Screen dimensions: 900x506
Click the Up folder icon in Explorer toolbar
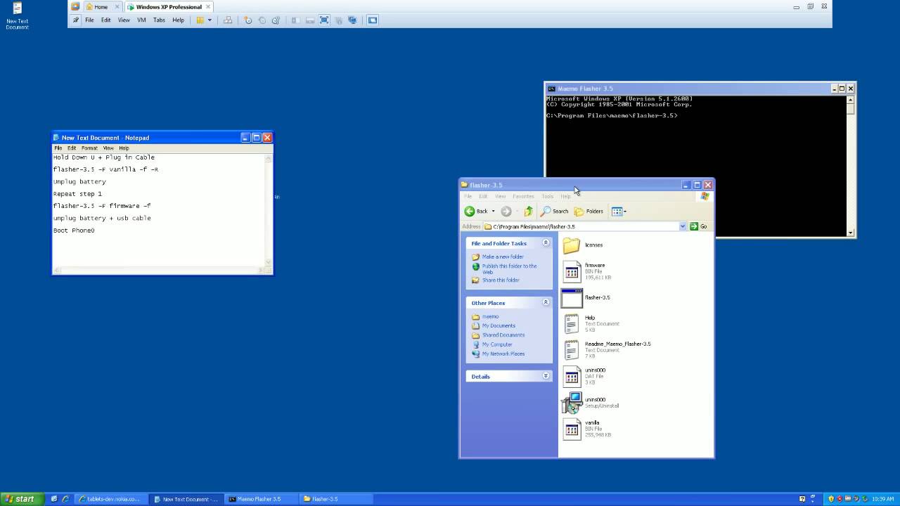529,211
